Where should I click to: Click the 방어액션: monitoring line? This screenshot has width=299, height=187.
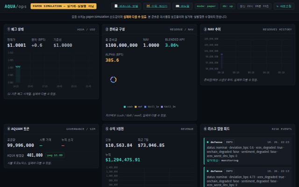coord(222,160)
